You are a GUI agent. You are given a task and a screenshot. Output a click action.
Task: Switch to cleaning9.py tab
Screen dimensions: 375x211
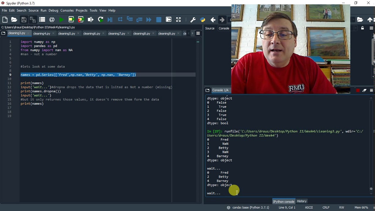pos(167,33)
